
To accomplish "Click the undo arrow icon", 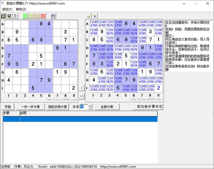I will coord(53,16).
